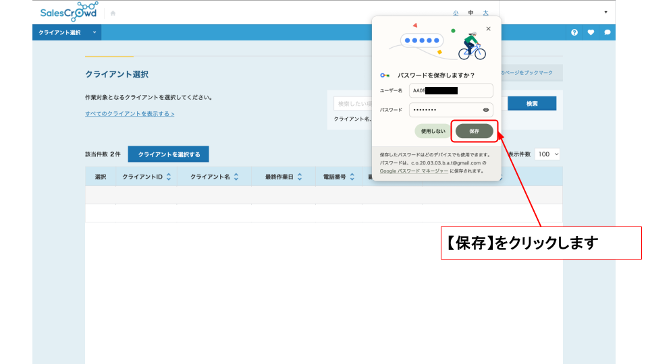Image resolution: width=648 pixels, height=364 pixels.
Task: Open すべてのクライアントを表示する link
Action: (130, 114)
